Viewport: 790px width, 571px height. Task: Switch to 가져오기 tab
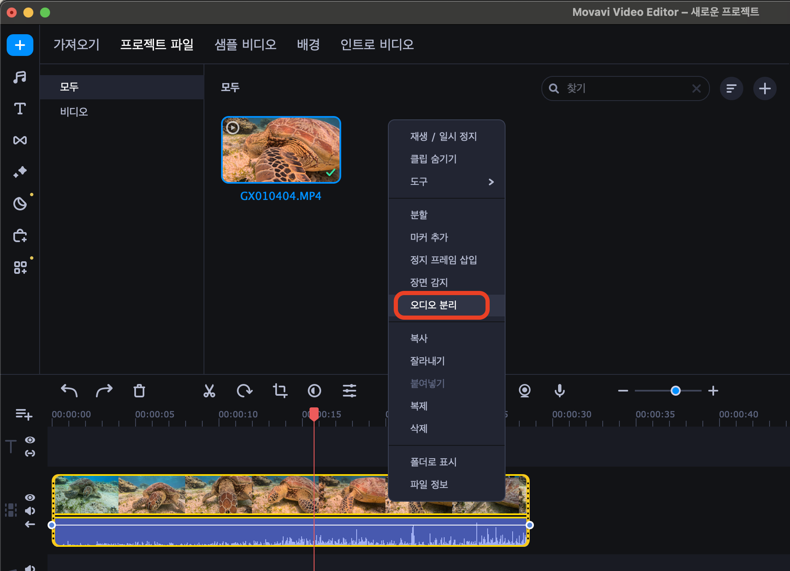click(x=76, y=44)
